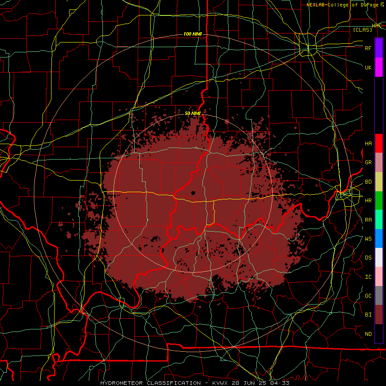Click the 'HYDROMETEOR CLASSIFICATION' title text
The width and height of the screenshot is (386, 386).
pos(151,383)
